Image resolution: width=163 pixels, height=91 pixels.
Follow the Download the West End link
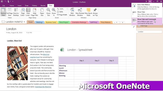pyautogui.click(x=43, y=87)
